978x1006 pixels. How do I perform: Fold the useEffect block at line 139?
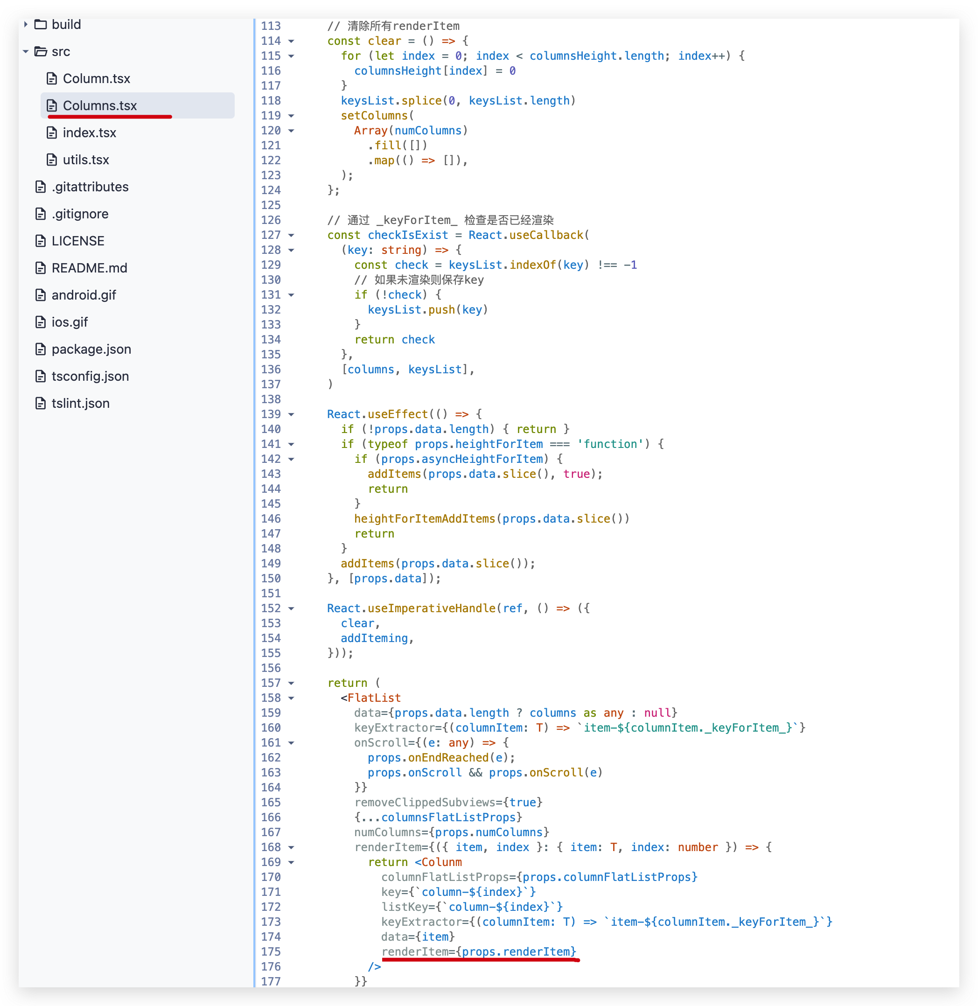pyautogui.click(x=291, y=414)
